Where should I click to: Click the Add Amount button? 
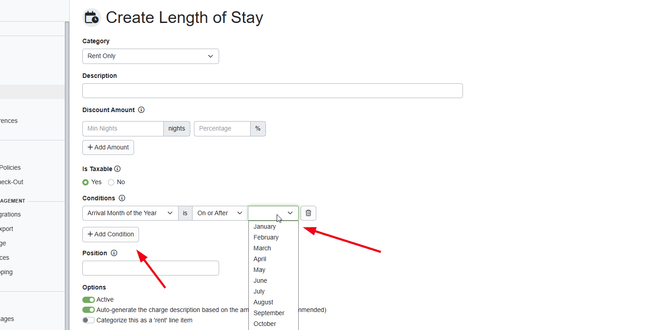[x=108, y=147]
